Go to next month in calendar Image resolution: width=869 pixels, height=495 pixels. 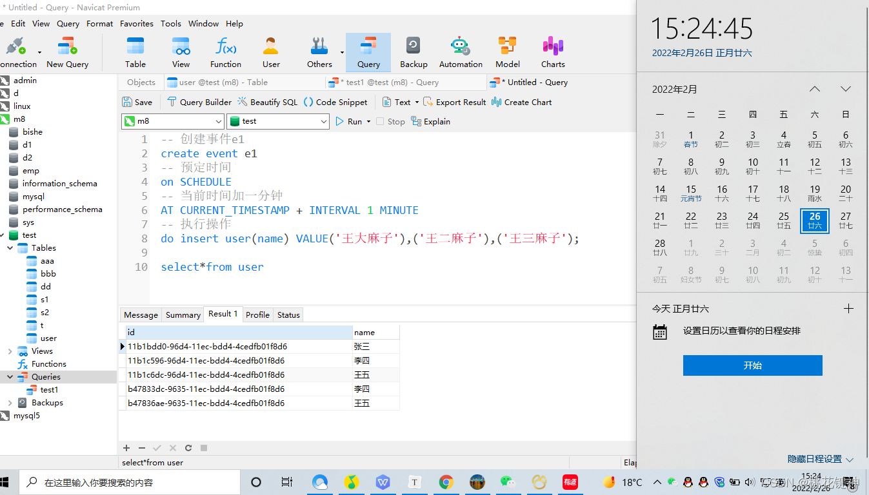point(845,89)
